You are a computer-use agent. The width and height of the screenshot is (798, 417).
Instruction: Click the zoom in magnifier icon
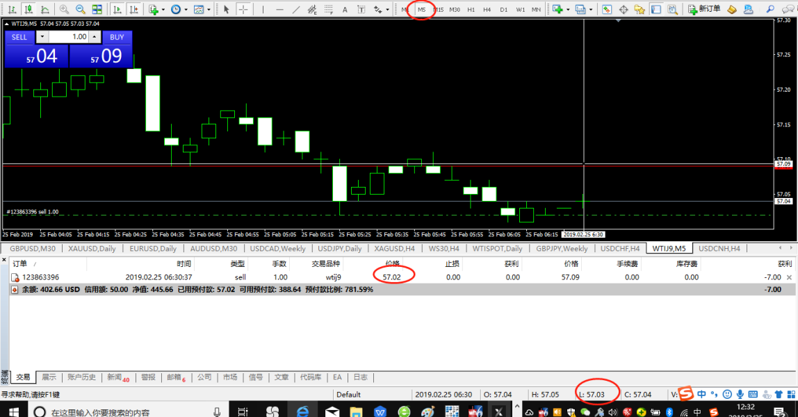64,10
